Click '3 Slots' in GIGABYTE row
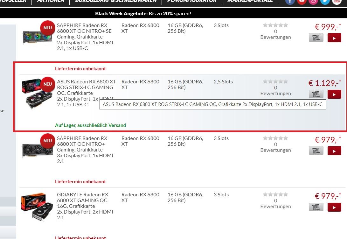Image resolution: width=347 pixels, height=239 pixels. pos(221,195)
